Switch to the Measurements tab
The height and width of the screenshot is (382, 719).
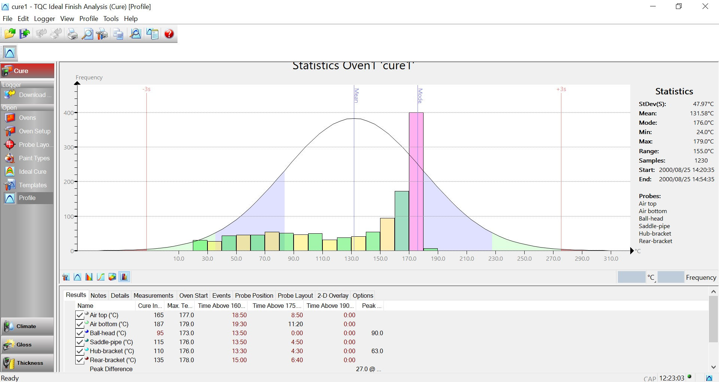pos(154,295)
